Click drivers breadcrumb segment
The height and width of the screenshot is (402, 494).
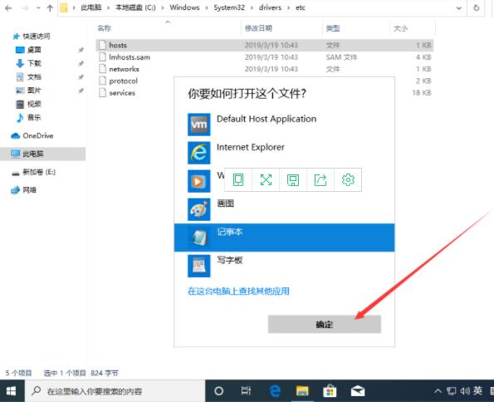(270, 7)
